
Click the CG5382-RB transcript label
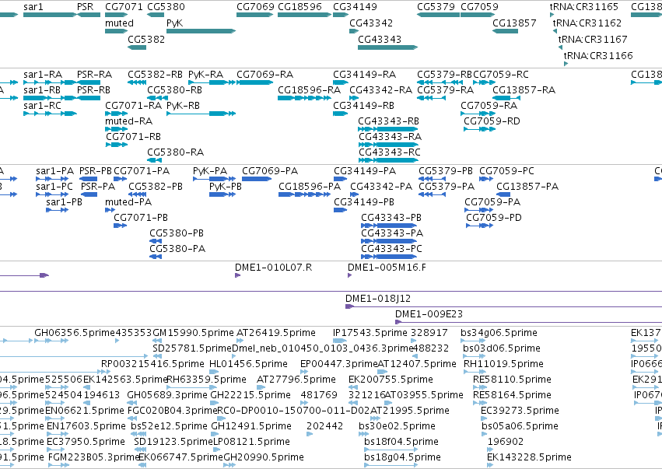(155, 75)
